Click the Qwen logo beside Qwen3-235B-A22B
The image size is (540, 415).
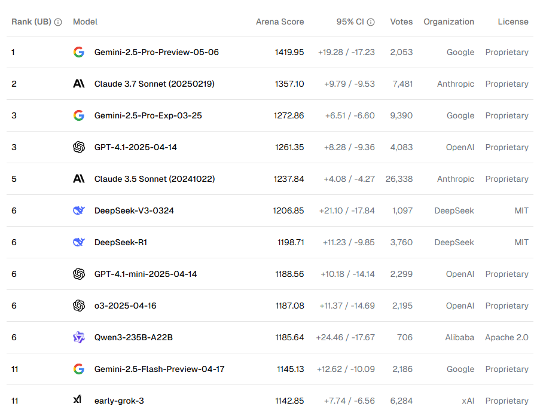[x=79, y=337]
